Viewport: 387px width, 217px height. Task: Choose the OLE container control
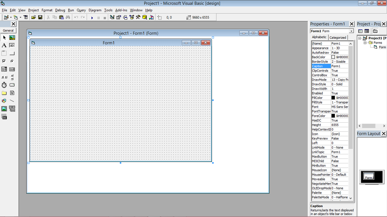pos(4,117)
